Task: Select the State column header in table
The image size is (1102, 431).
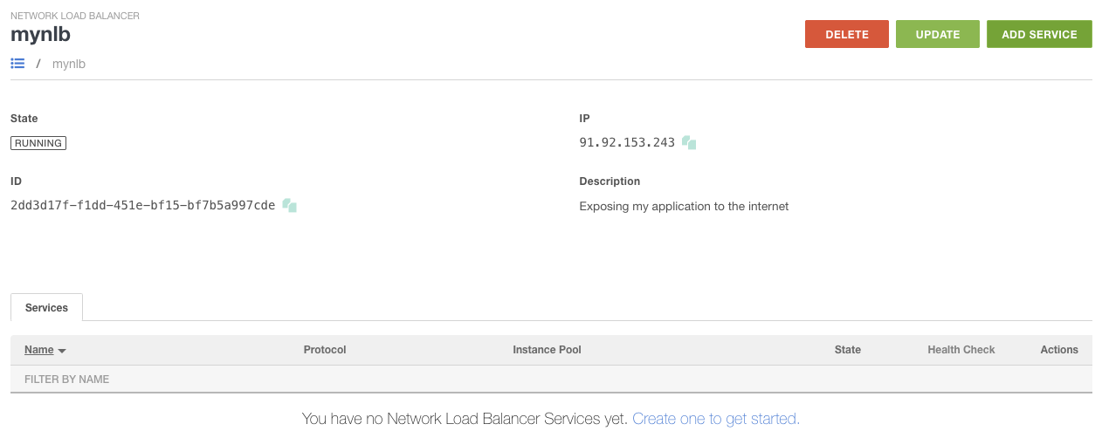Action: tap(848, 350)
